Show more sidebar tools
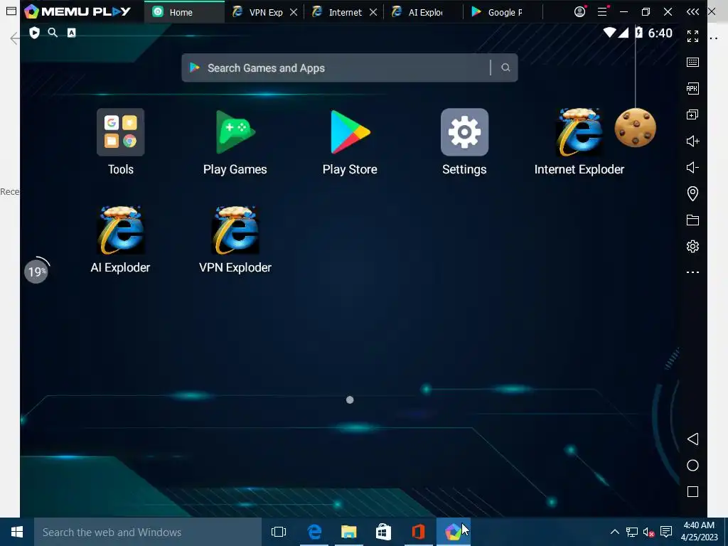The image size is (728, 546). pos(692,272)
